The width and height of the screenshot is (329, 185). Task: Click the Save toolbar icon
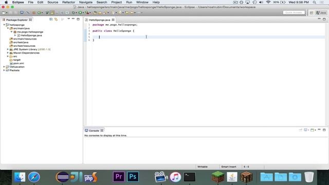(x=11, y=13)
